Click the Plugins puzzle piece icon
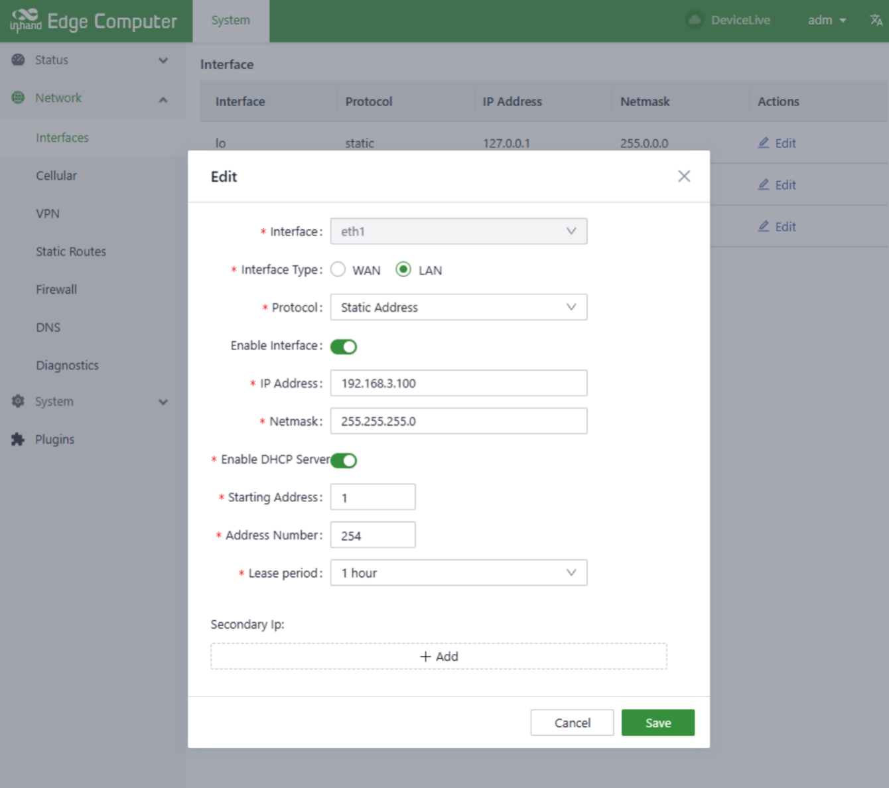889x788 pixels. point(18,439)
